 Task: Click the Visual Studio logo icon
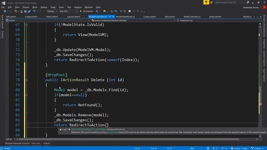click(3, 3)
